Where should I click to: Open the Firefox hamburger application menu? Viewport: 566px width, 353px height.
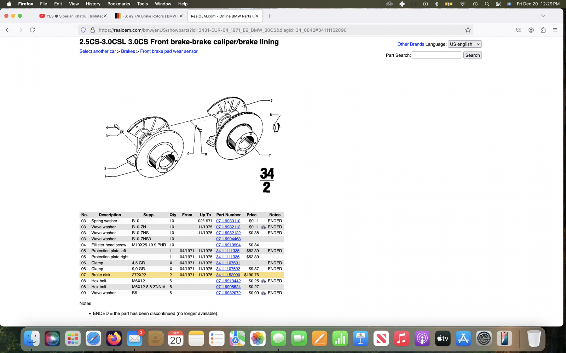coord(555,30)
